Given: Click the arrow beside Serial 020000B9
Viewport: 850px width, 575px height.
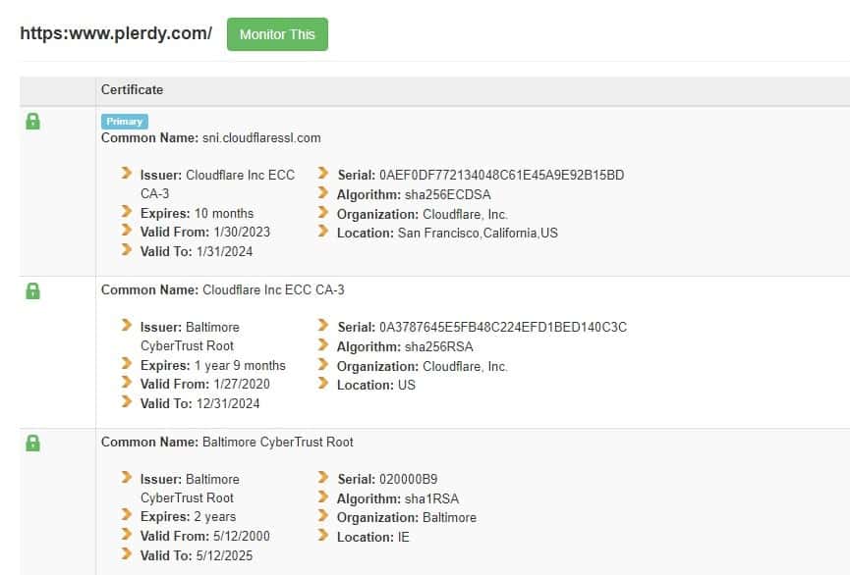Looking at the screenshot, I should (x=323, y=478).
